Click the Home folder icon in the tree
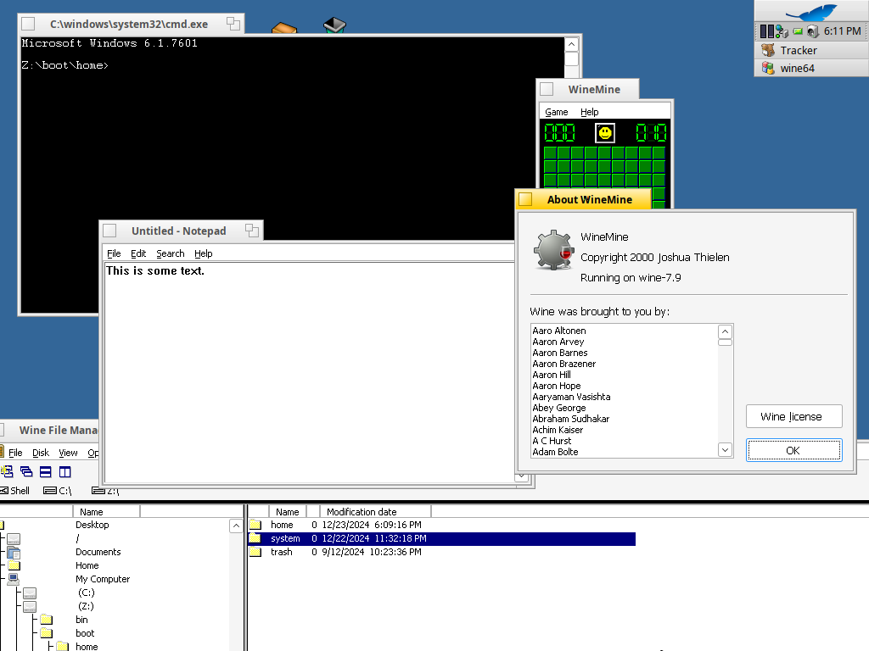869x651 pixels. 14,565
